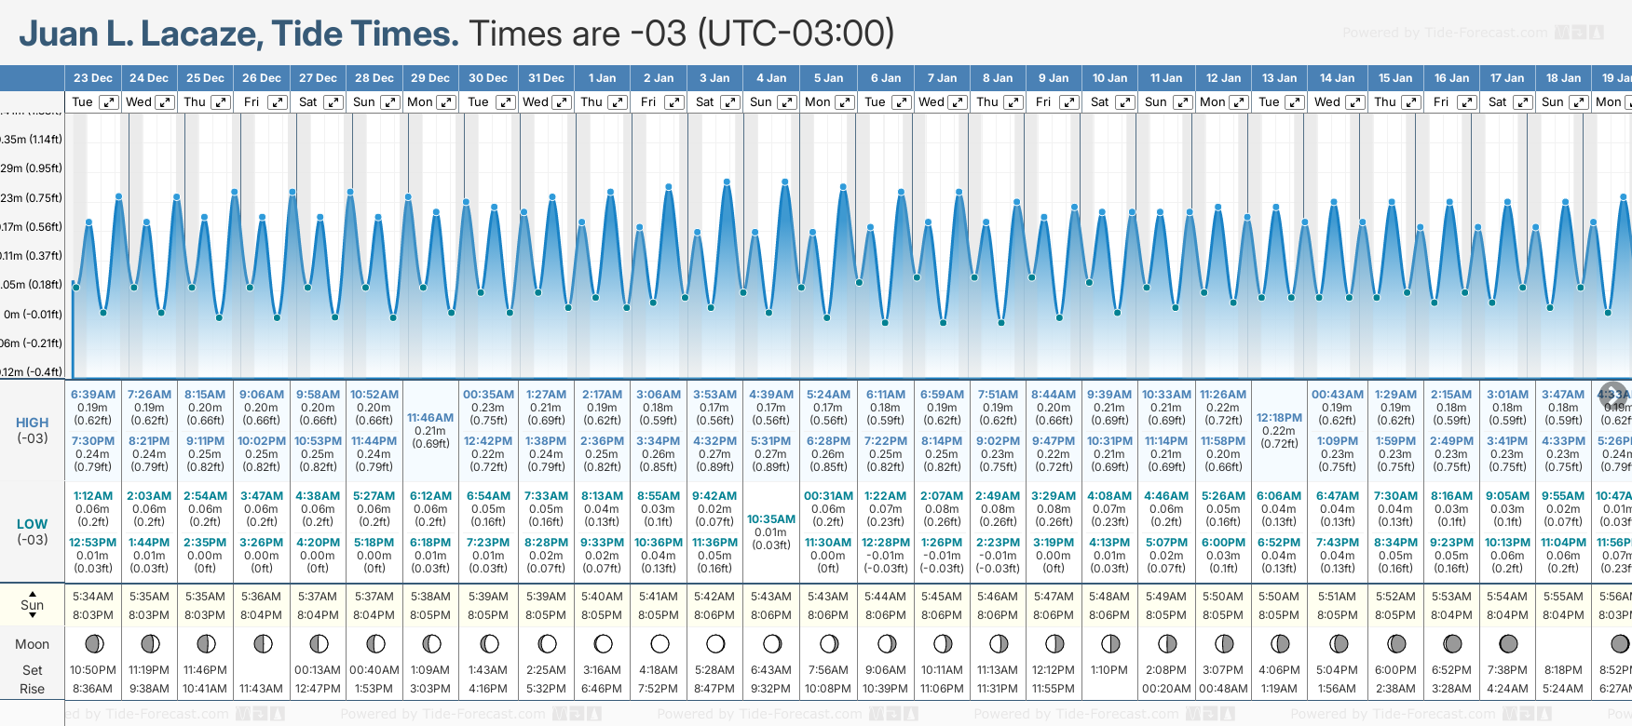Expand the Fri 16 Jan day
The width and height of the screenshot is (1632, 726).
tap(1466, 102)
